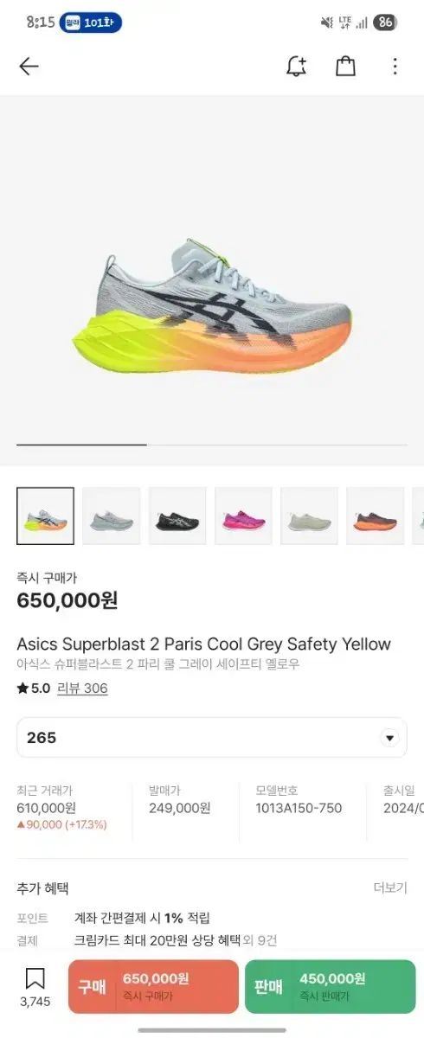Tap the green 판매 450,000원 button
The width and height of the screenshot is (424, 1038).
(x=330, y=986)
